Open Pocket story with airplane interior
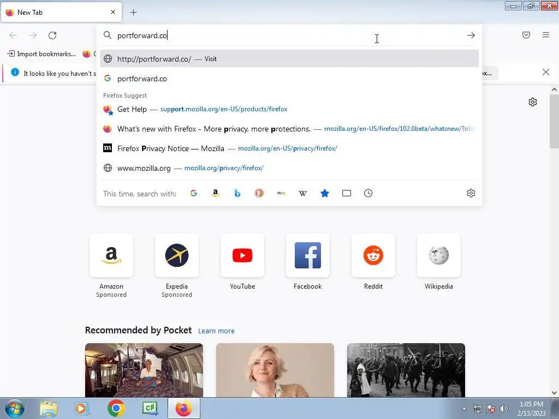 pos(144,370)
